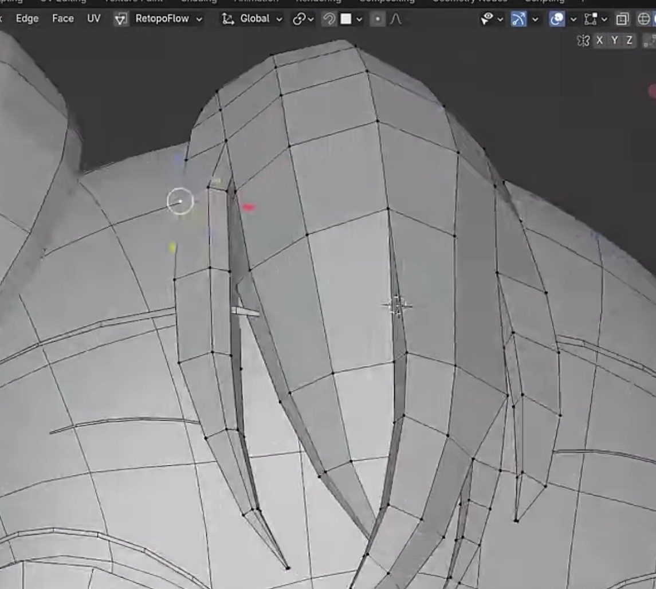
Task: Toggle the viewport gizmo display
Action: point(519,19)
